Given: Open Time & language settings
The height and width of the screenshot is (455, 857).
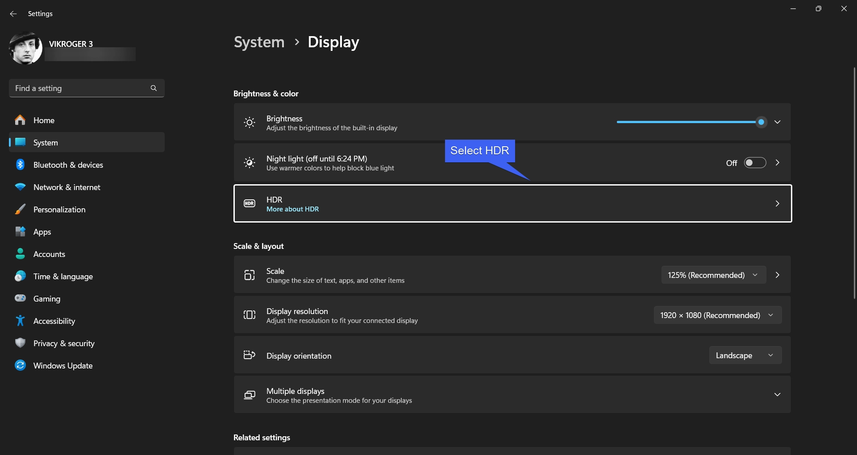Looking at the screenshot, I should point(87,276).
